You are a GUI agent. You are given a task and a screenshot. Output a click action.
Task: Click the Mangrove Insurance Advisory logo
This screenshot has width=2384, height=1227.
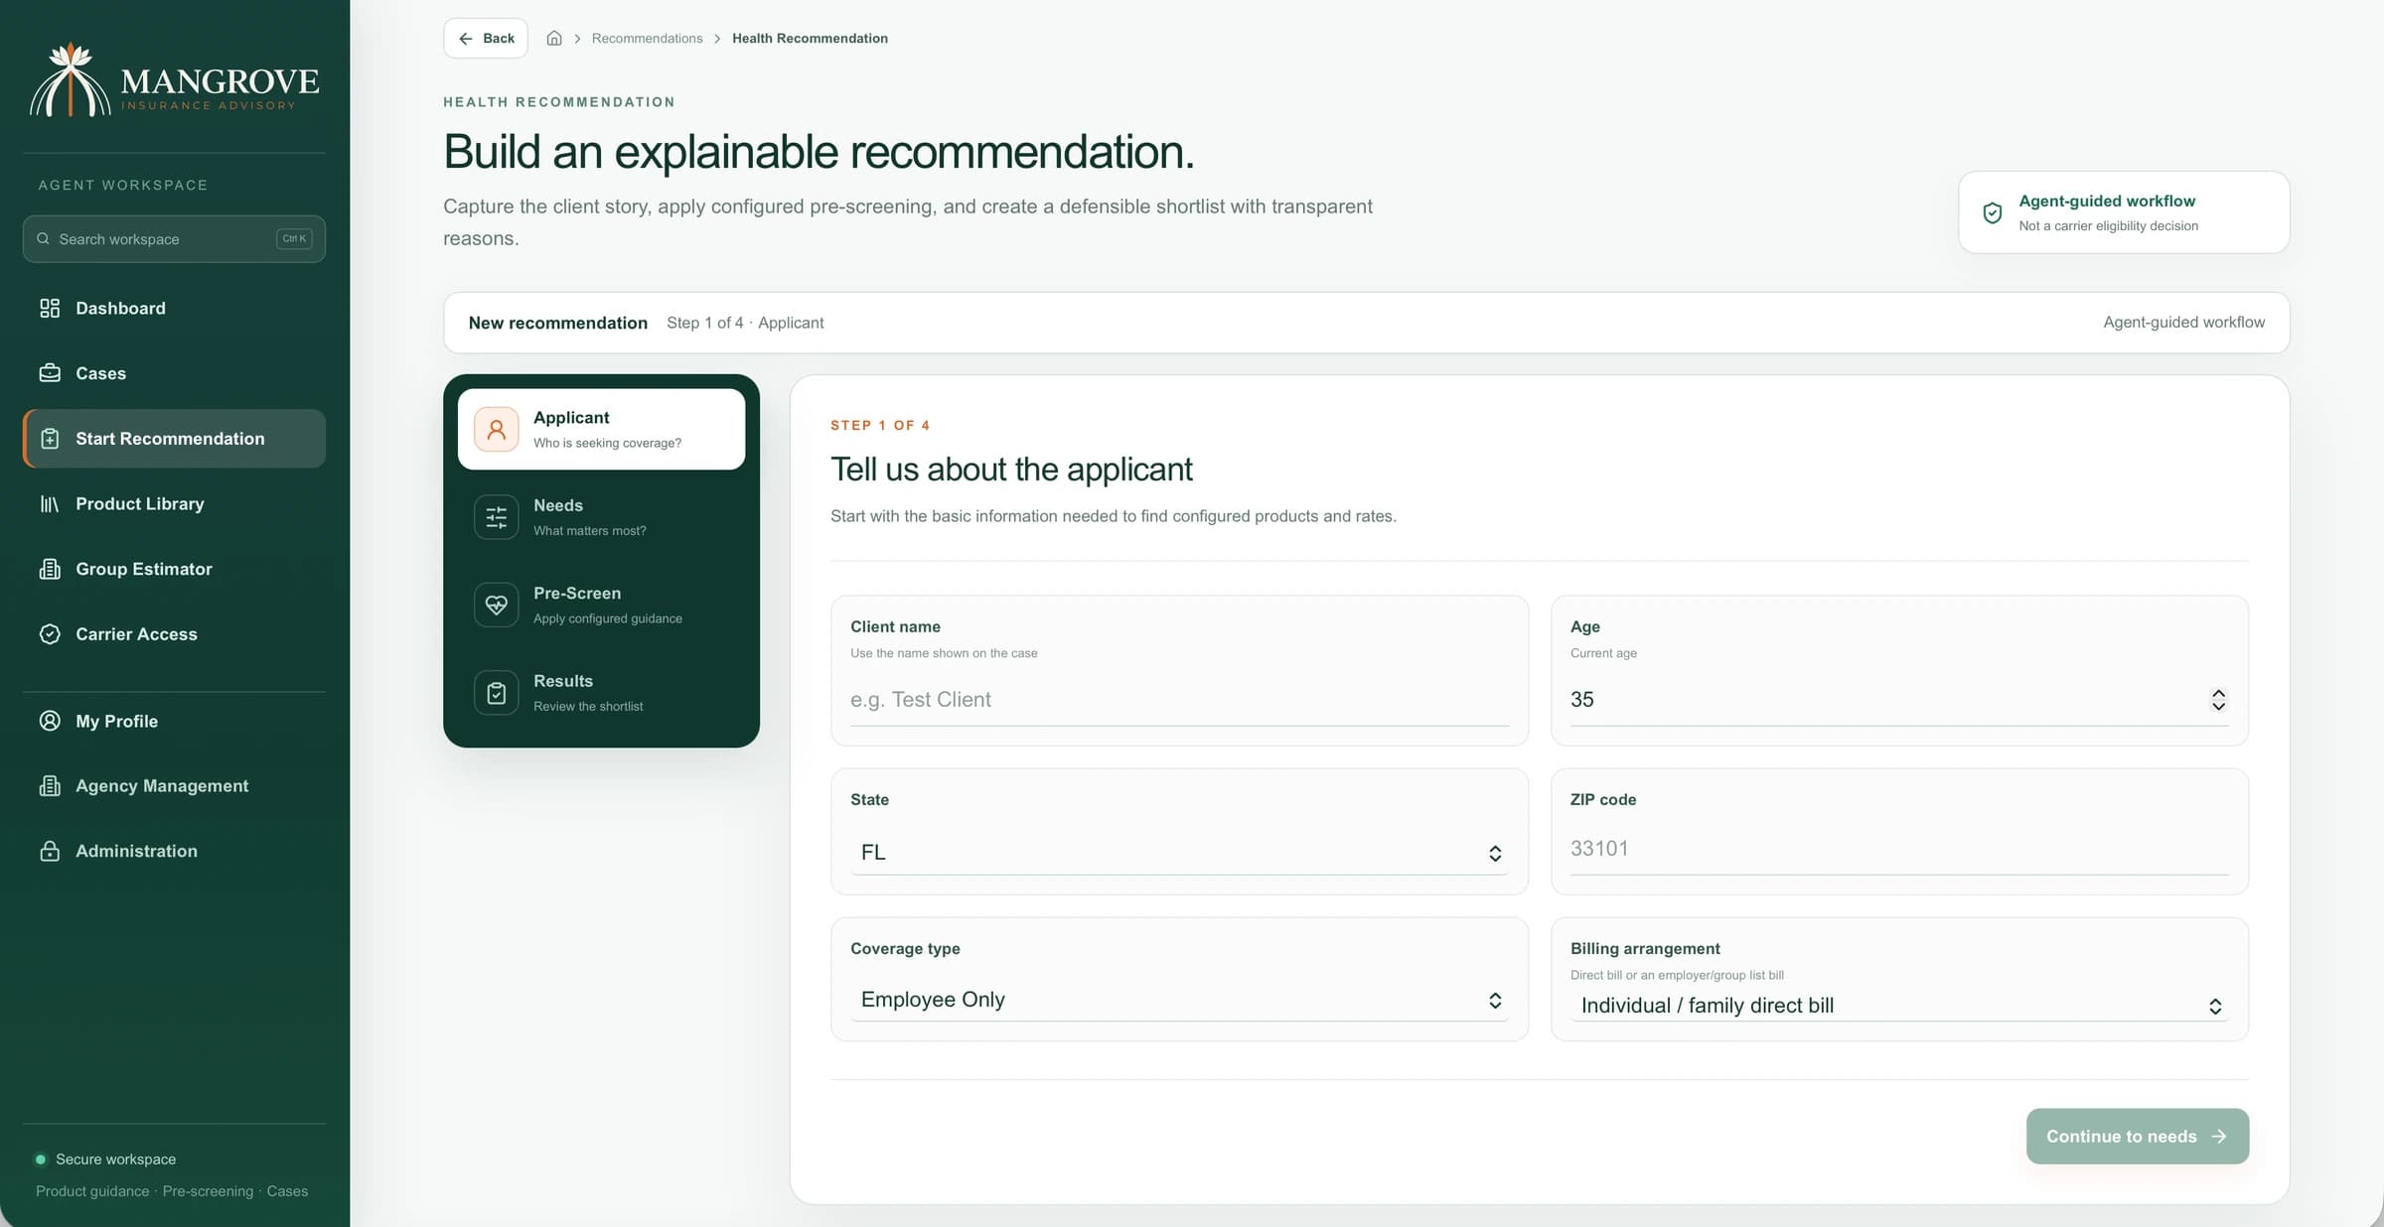click(175, 80)
